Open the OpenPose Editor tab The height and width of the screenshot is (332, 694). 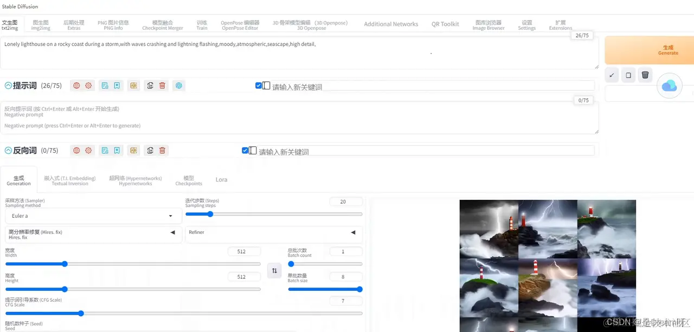tap(240, 25)
